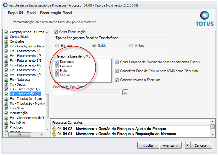Uncheck Frete in Rateio na Base de ICMS
The height and width of the screenshot is (155, 218).
56,71
